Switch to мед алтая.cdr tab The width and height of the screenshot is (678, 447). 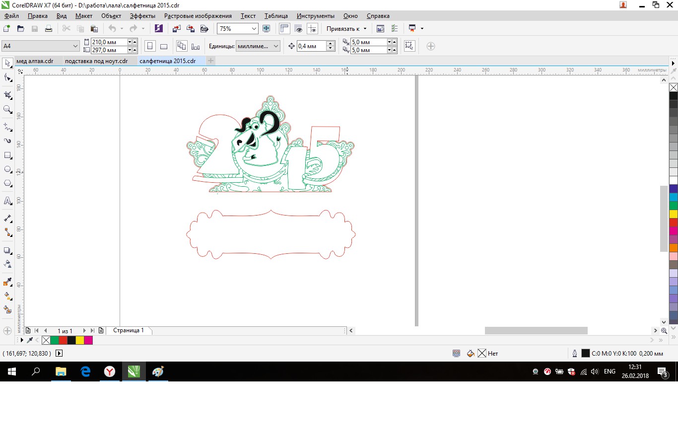point(35,61)
